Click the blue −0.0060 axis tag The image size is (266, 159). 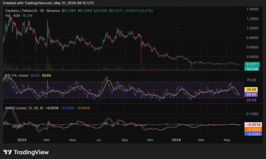pyautogui.click(x=253, y=134)
